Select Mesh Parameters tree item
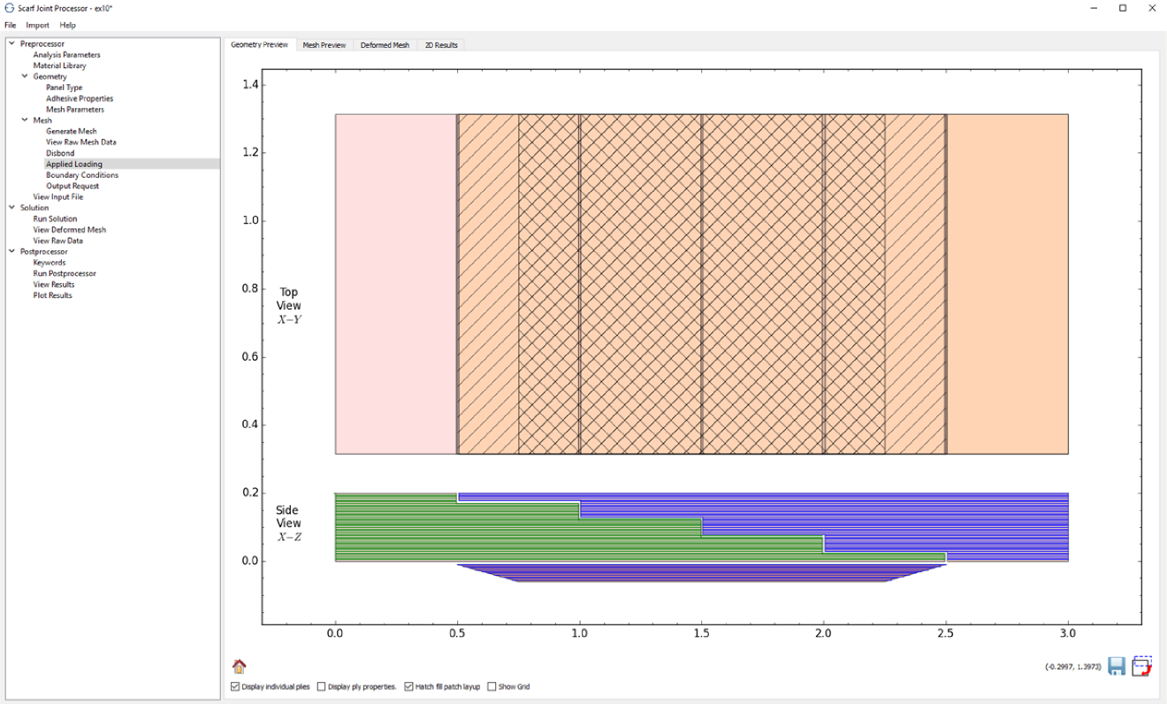Image resolution: width=1167 pixels, height=704 pixels. point(75,110)
